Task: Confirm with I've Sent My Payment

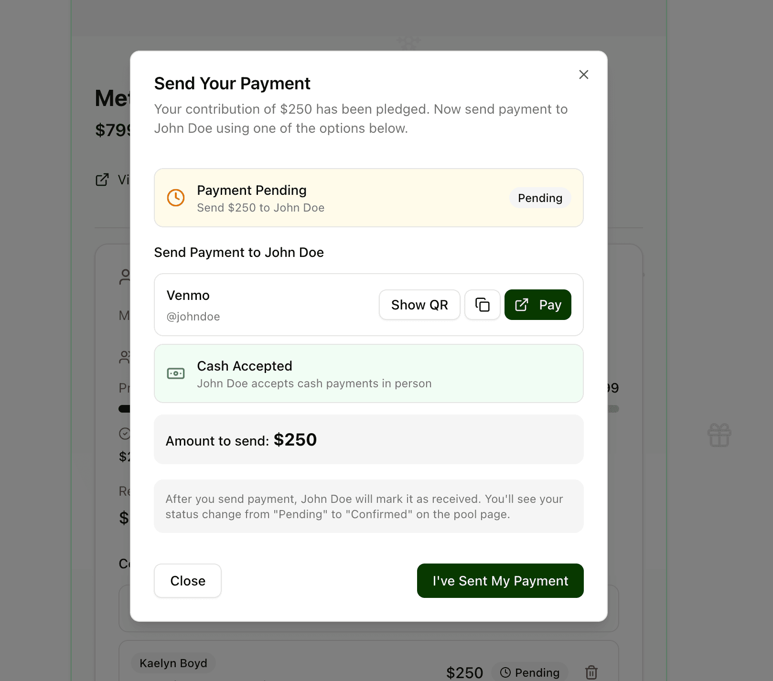Action: (500, 581)
